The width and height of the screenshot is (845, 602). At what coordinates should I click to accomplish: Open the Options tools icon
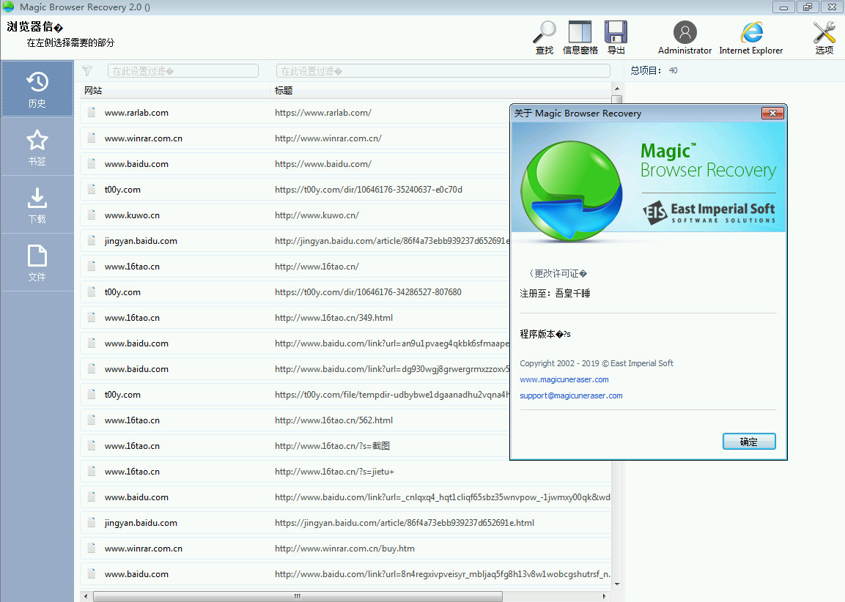(x=824, y=33)
